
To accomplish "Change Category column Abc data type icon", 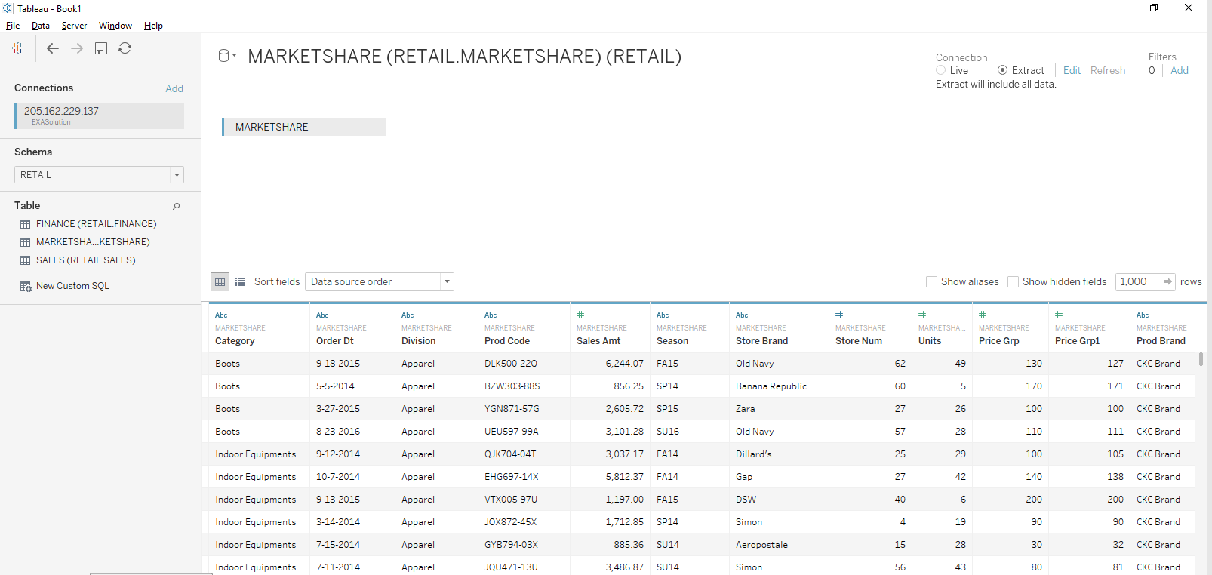I will click(x=221, y=315).
